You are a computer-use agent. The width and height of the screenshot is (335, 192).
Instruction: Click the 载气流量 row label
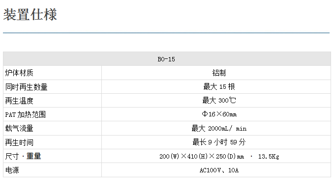19,129
